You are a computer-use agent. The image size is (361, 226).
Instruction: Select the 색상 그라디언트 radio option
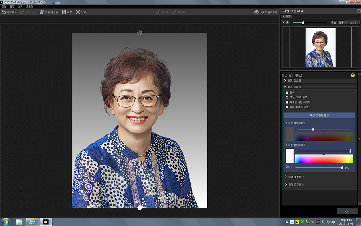[x=287, y=97]
